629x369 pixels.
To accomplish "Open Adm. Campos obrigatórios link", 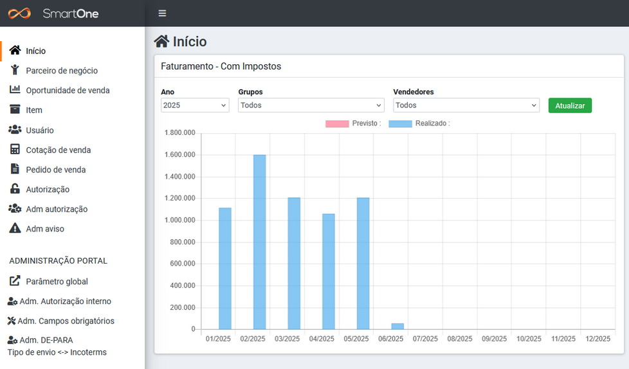I will [66, 321].
